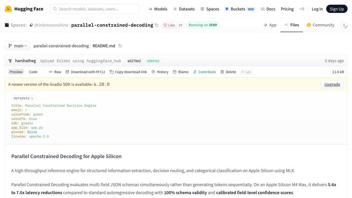Switch to Code view
The width and height of the screenshot is (352, 198).
click(x=33, y=72)
